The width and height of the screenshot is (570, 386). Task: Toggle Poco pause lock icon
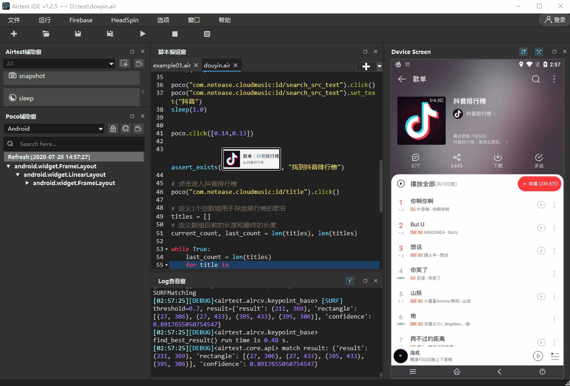(x=113, y=129)
